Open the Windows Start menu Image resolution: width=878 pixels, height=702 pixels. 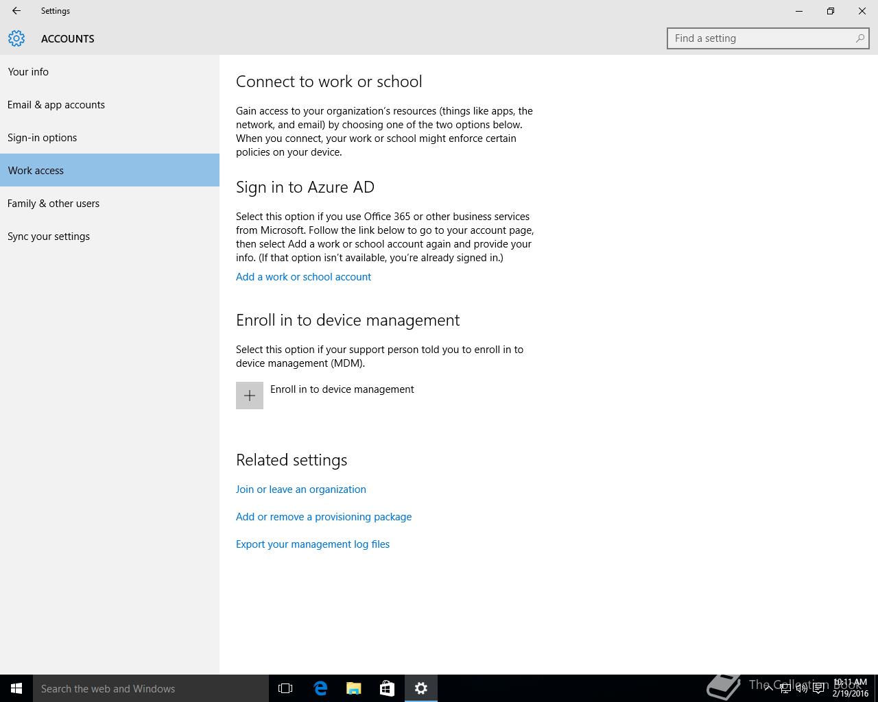pyautogui.click(x=16, y=688)
